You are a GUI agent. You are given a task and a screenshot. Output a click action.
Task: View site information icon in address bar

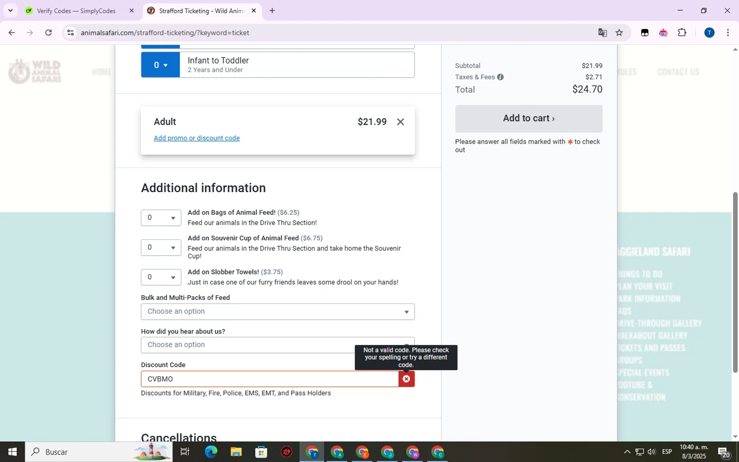point(70,33)
